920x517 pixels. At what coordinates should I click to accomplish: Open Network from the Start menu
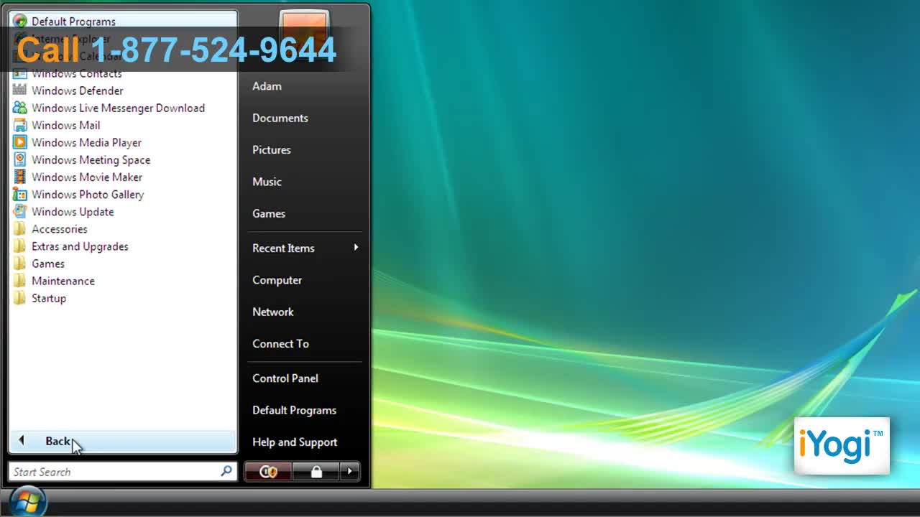(273, 312)
